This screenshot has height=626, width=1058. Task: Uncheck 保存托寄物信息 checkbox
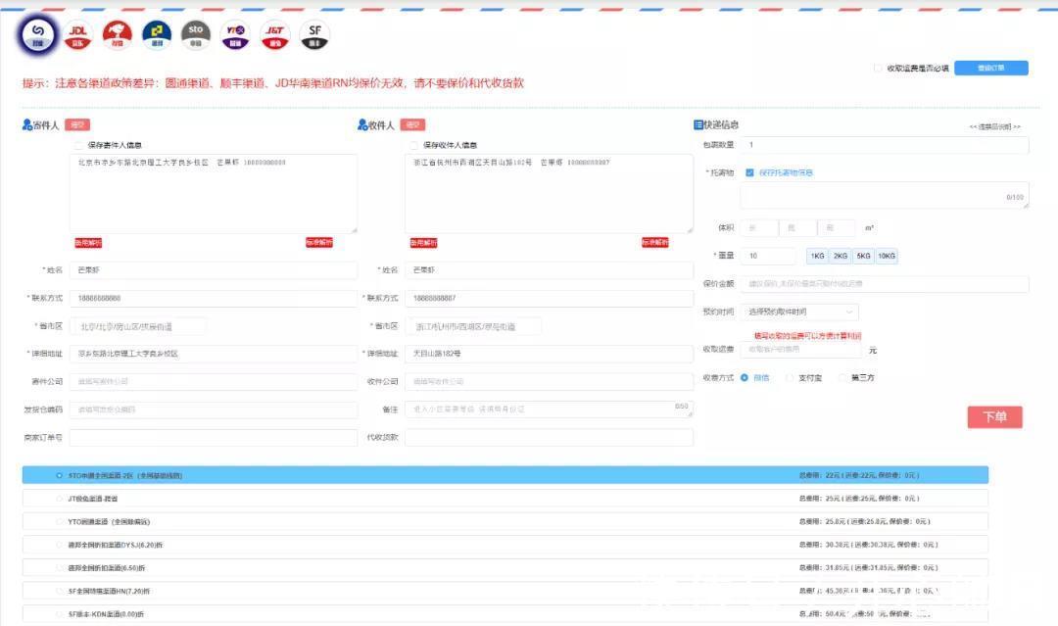coord(749,172)
